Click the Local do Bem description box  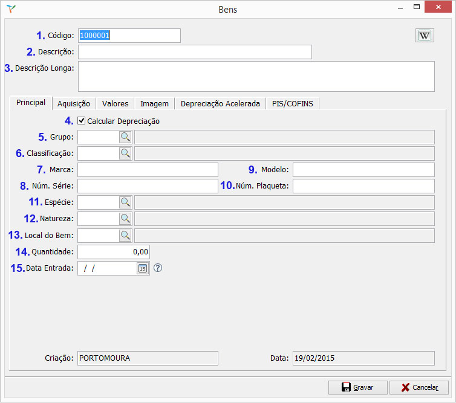click(284, 236)
